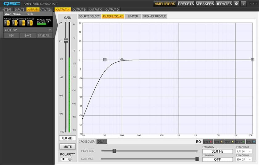This screenshot has height=165, width=259.
Task: Click the highpass frequency field showing 50.0 Hz
Action: 217,151
